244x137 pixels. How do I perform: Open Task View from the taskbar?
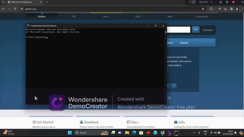[x=113, y=133]
